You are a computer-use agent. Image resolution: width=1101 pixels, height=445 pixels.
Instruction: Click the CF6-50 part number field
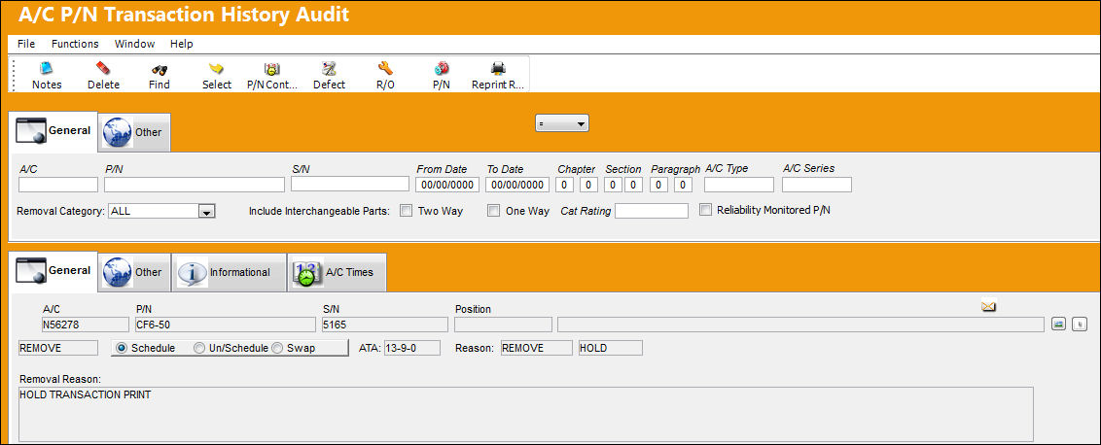[x=226, y=325]
